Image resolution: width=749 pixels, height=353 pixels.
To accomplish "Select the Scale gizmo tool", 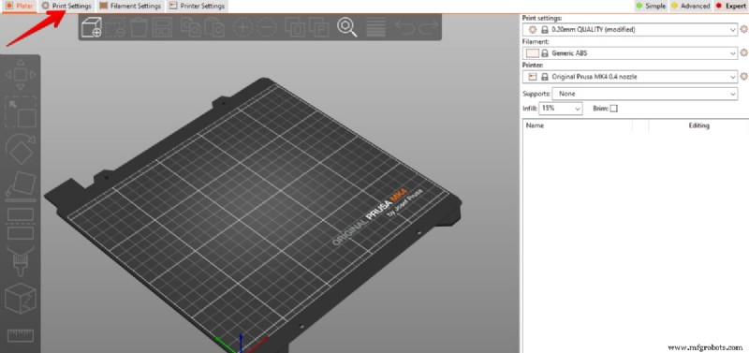I will click(x=20, y=111).
